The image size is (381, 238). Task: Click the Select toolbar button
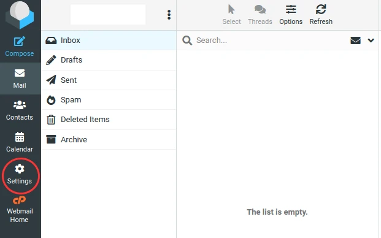click(231, 15)
